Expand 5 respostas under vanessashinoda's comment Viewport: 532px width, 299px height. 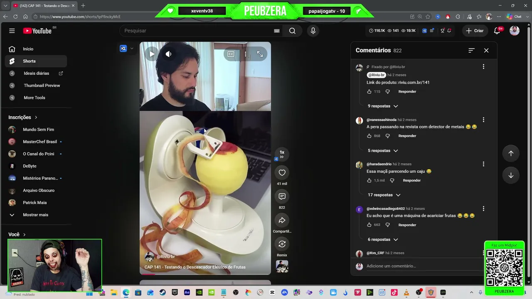click(x=383, y=150)
